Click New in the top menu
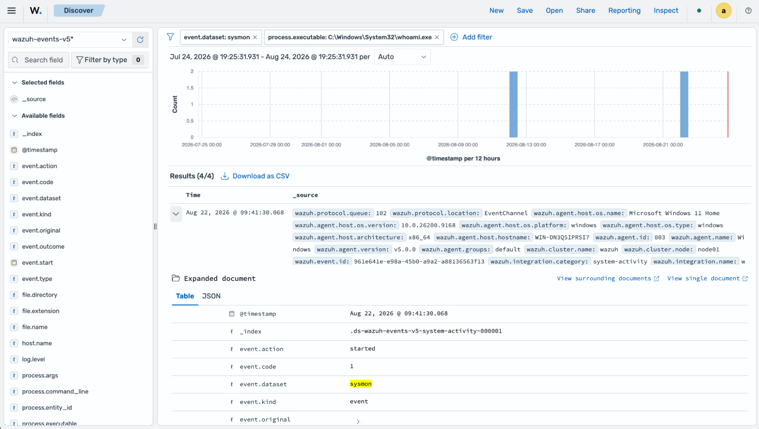Viewport: 759px width, 429px height. pyautogui.click(x=496, y=11)
